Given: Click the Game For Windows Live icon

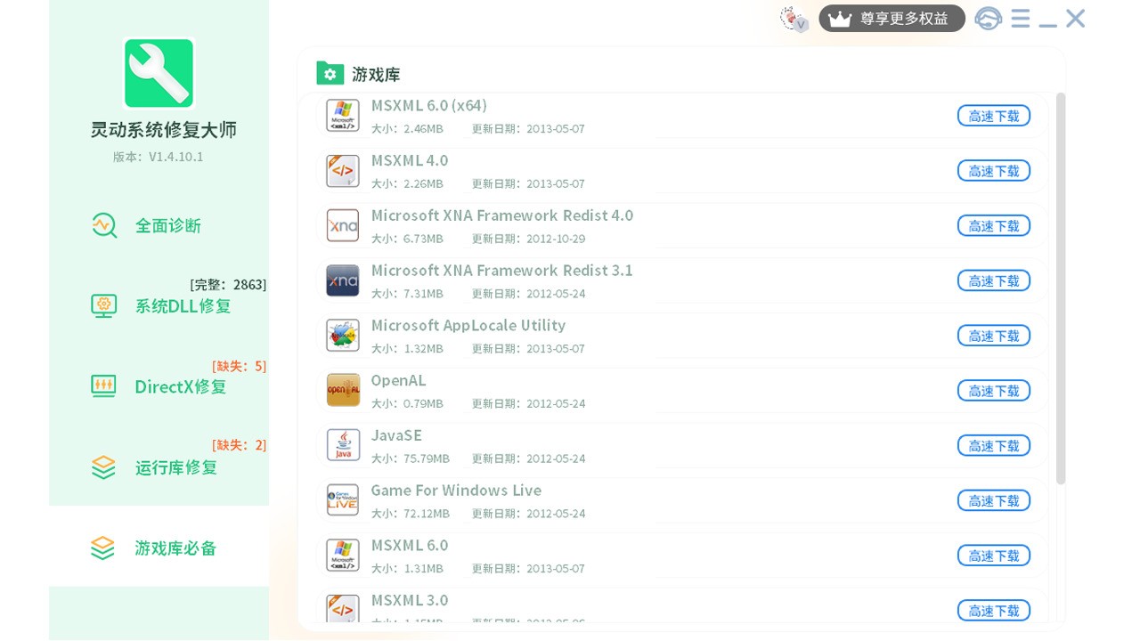Looking at the screenshot, I should tap(343, 500).
